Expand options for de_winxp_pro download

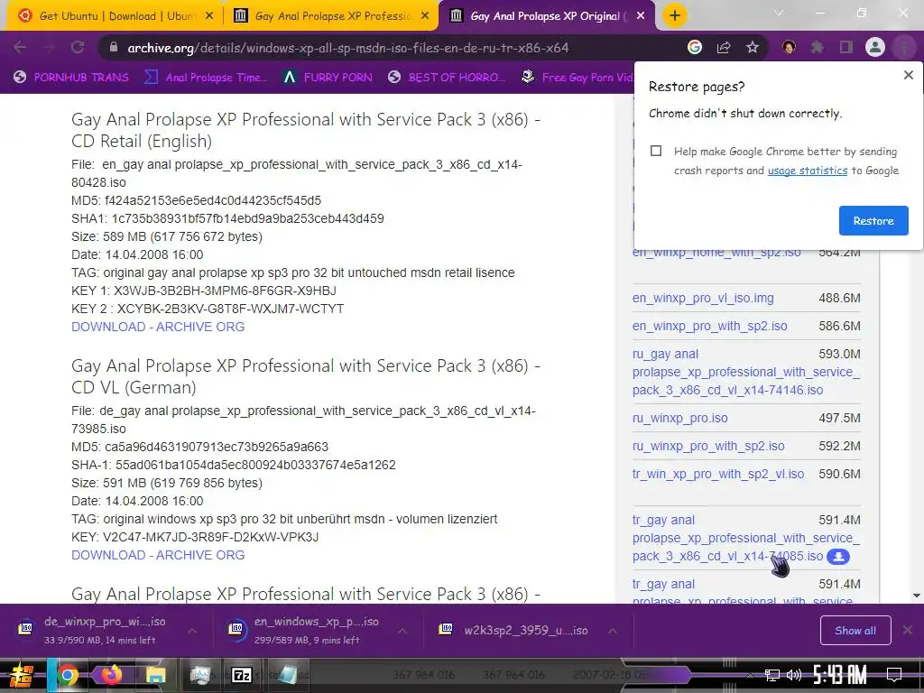(x=192, y=631)
